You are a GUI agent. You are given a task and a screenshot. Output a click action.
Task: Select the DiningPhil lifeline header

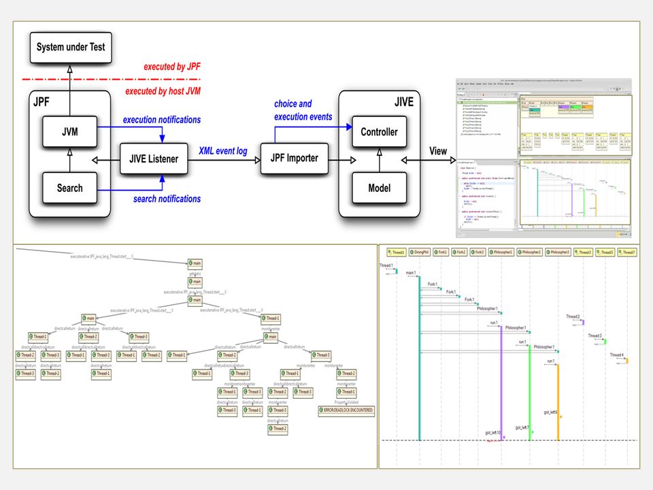coord(419,252)
